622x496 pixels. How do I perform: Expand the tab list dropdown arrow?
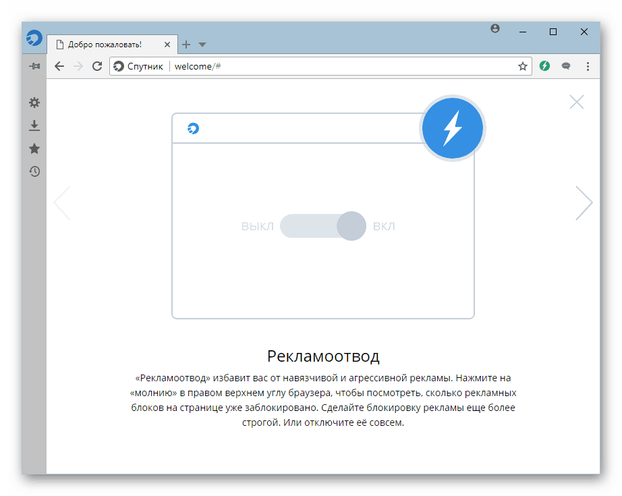(x=202, y=45)
